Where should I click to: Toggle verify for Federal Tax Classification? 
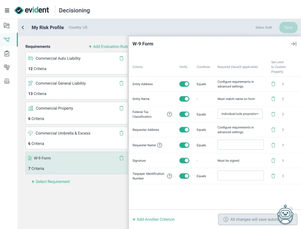(184, 114)
